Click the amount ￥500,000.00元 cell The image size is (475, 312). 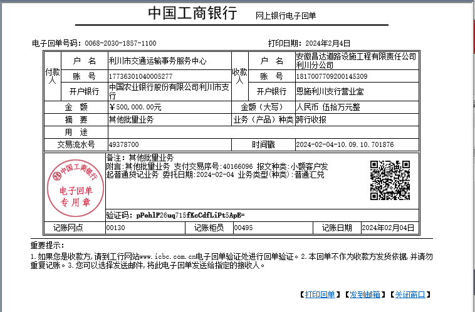[135, 107]
